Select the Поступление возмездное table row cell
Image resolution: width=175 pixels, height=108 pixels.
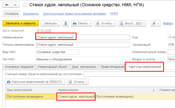tap(30, 96)
